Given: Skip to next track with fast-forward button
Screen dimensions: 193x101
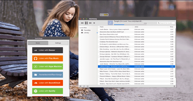Looking at the screenshot, I should (x=90, y=23).
